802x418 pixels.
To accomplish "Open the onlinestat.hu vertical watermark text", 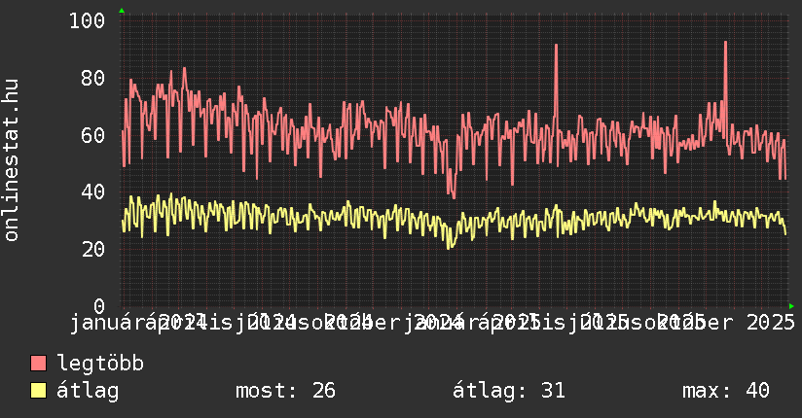I will [12, 160].
